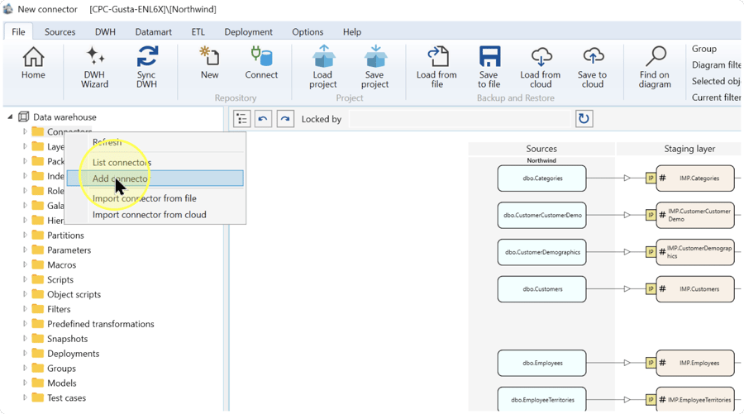The height and width of the screenshot is (414, 744).
Task: Select Import connector from cloud
Action: pyautogui.click(x=155, y=214)
